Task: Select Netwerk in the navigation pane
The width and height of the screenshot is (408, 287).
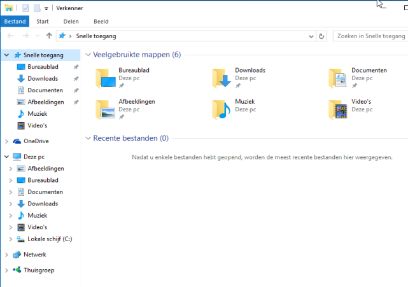Action: pyautogui.click(x=34, y=255)
